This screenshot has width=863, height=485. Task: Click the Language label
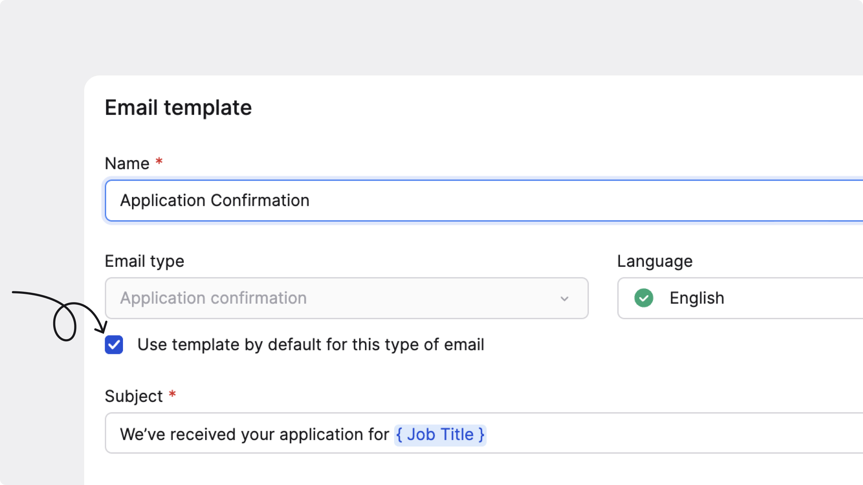[x=655, y=261]
